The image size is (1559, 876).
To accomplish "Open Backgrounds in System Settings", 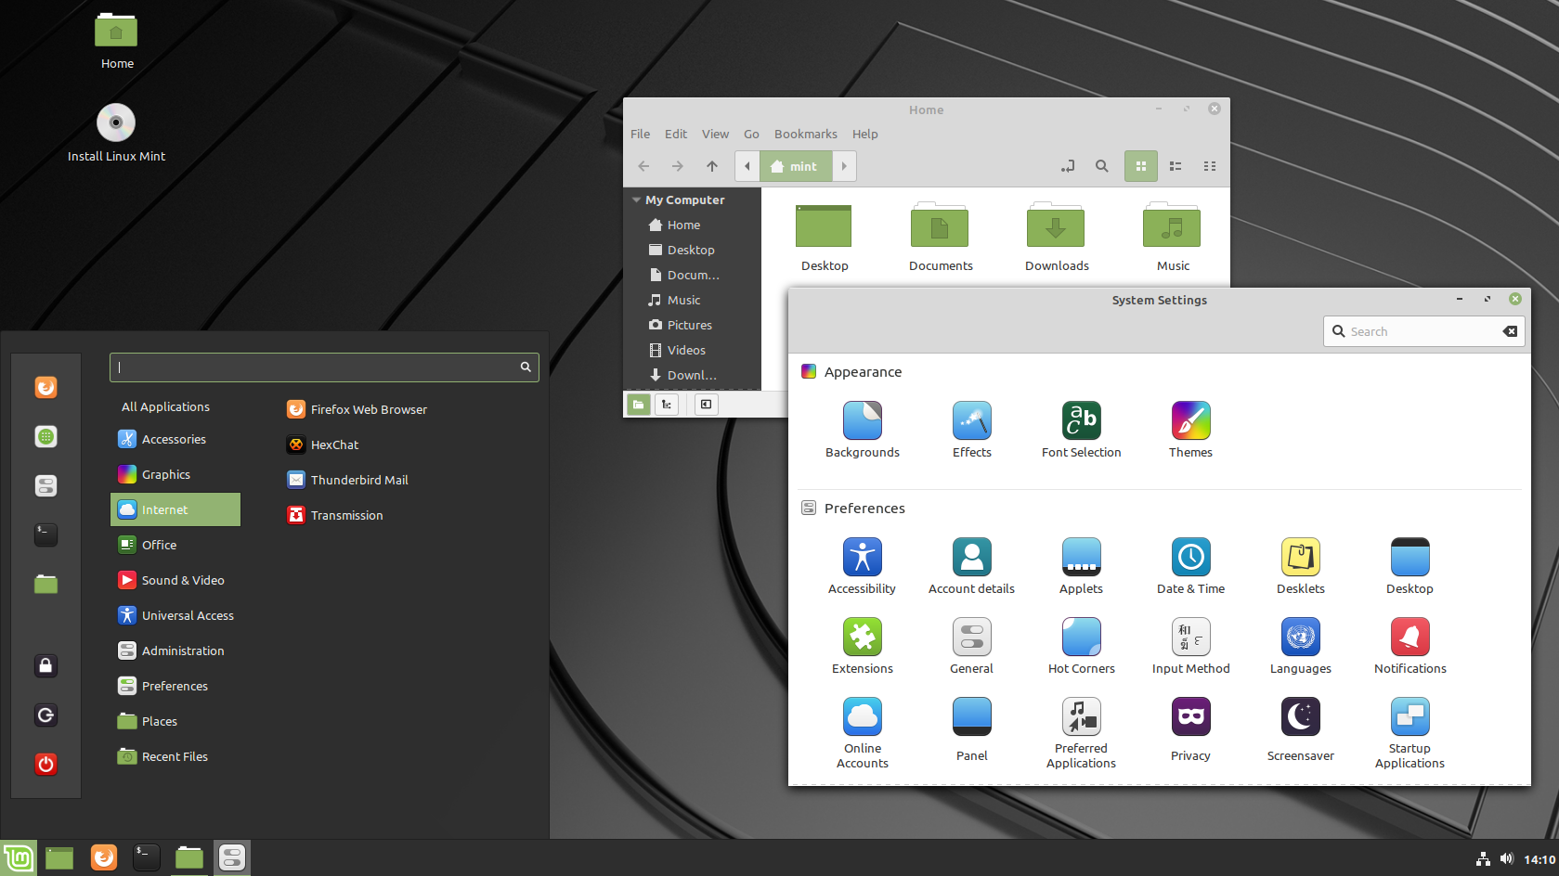I will click(862, 430).
